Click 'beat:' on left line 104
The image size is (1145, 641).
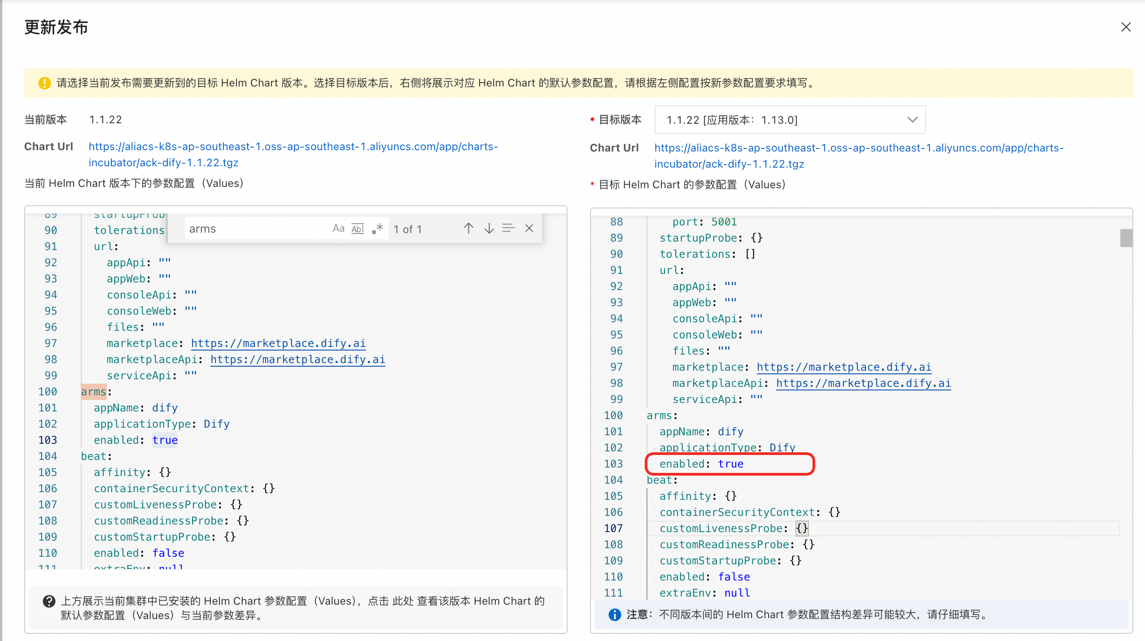coord(96,456)
